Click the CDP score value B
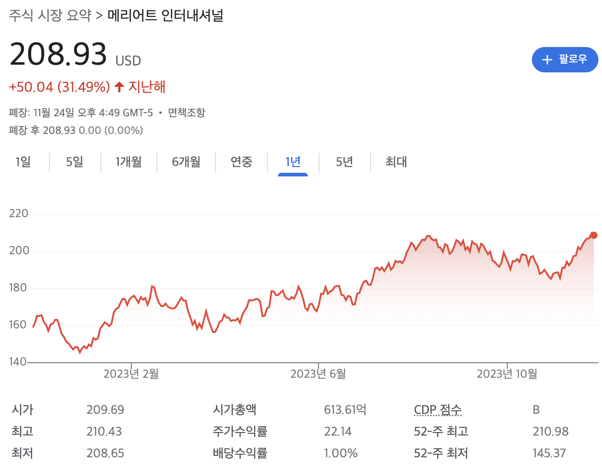This screenshot has height=470, width=602. (536, 410)
